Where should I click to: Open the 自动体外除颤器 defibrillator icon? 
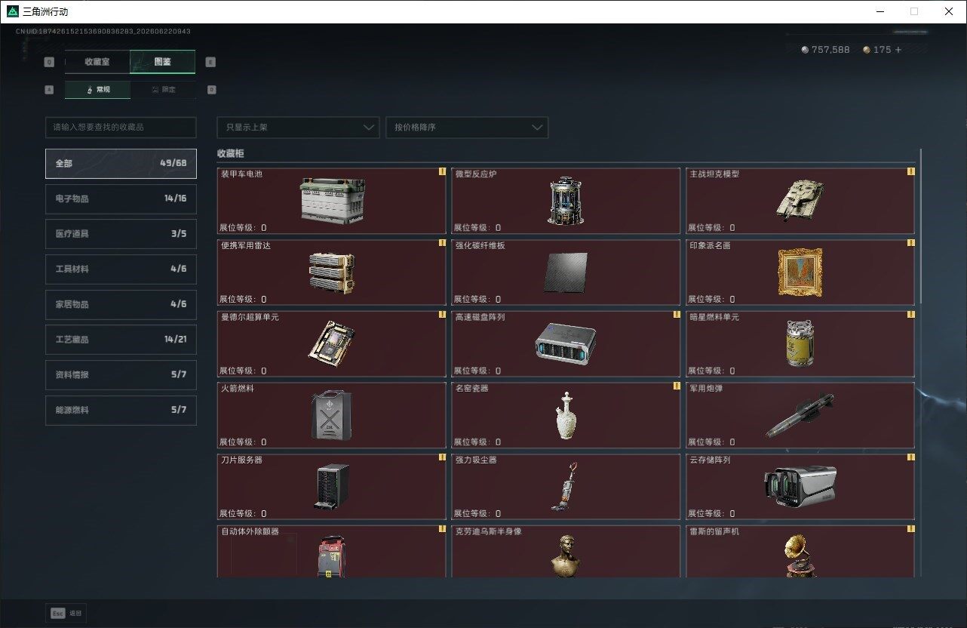tap(332, 556)
